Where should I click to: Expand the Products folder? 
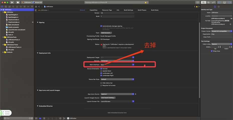3,52
